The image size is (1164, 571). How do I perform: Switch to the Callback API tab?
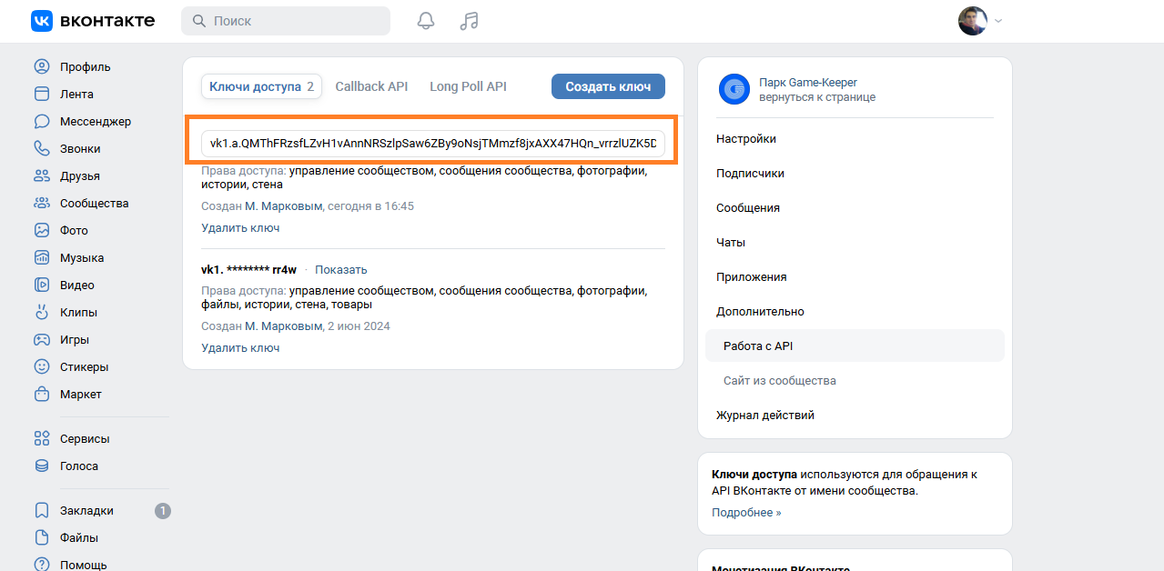click(371, 86)
